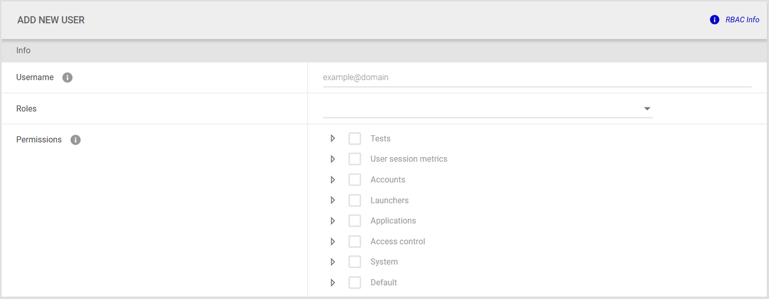Tick the Default permission checkbox
Viewport: 769px width, 299px height.
tap(355, 282)
